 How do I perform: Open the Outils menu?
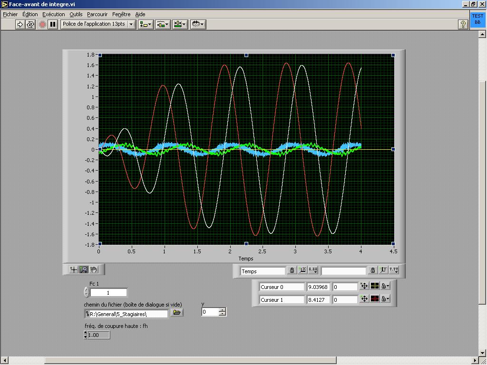tap(76, 14)
